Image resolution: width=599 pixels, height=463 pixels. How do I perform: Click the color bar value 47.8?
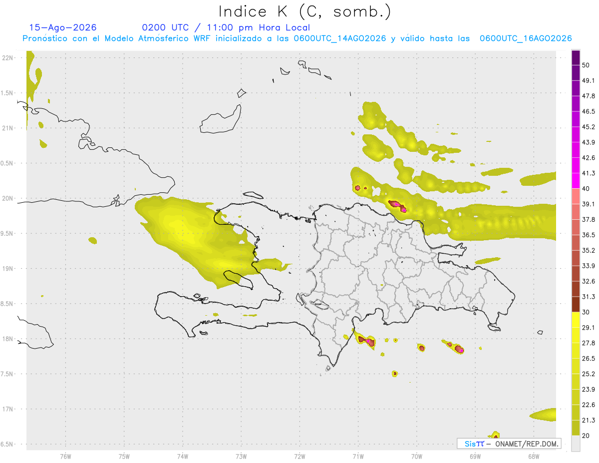coord(589,96)
